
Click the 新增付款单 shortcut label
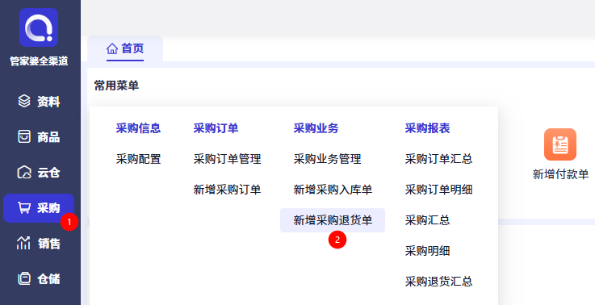coord(560,174)
